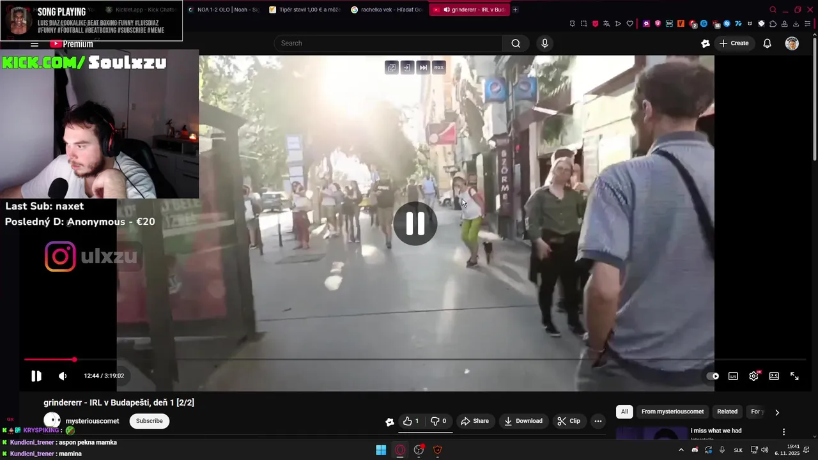The width and height of the screenshot is (818, 460).
Task: Click the YouTube Premium logo
Action: pyautogui.click(x=72, y=44)
